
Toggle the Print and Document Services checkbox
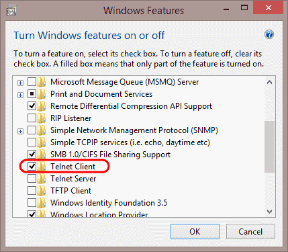coord(32,93)
